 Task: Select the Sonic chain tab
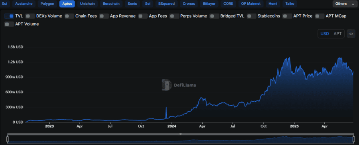point(132,4)
